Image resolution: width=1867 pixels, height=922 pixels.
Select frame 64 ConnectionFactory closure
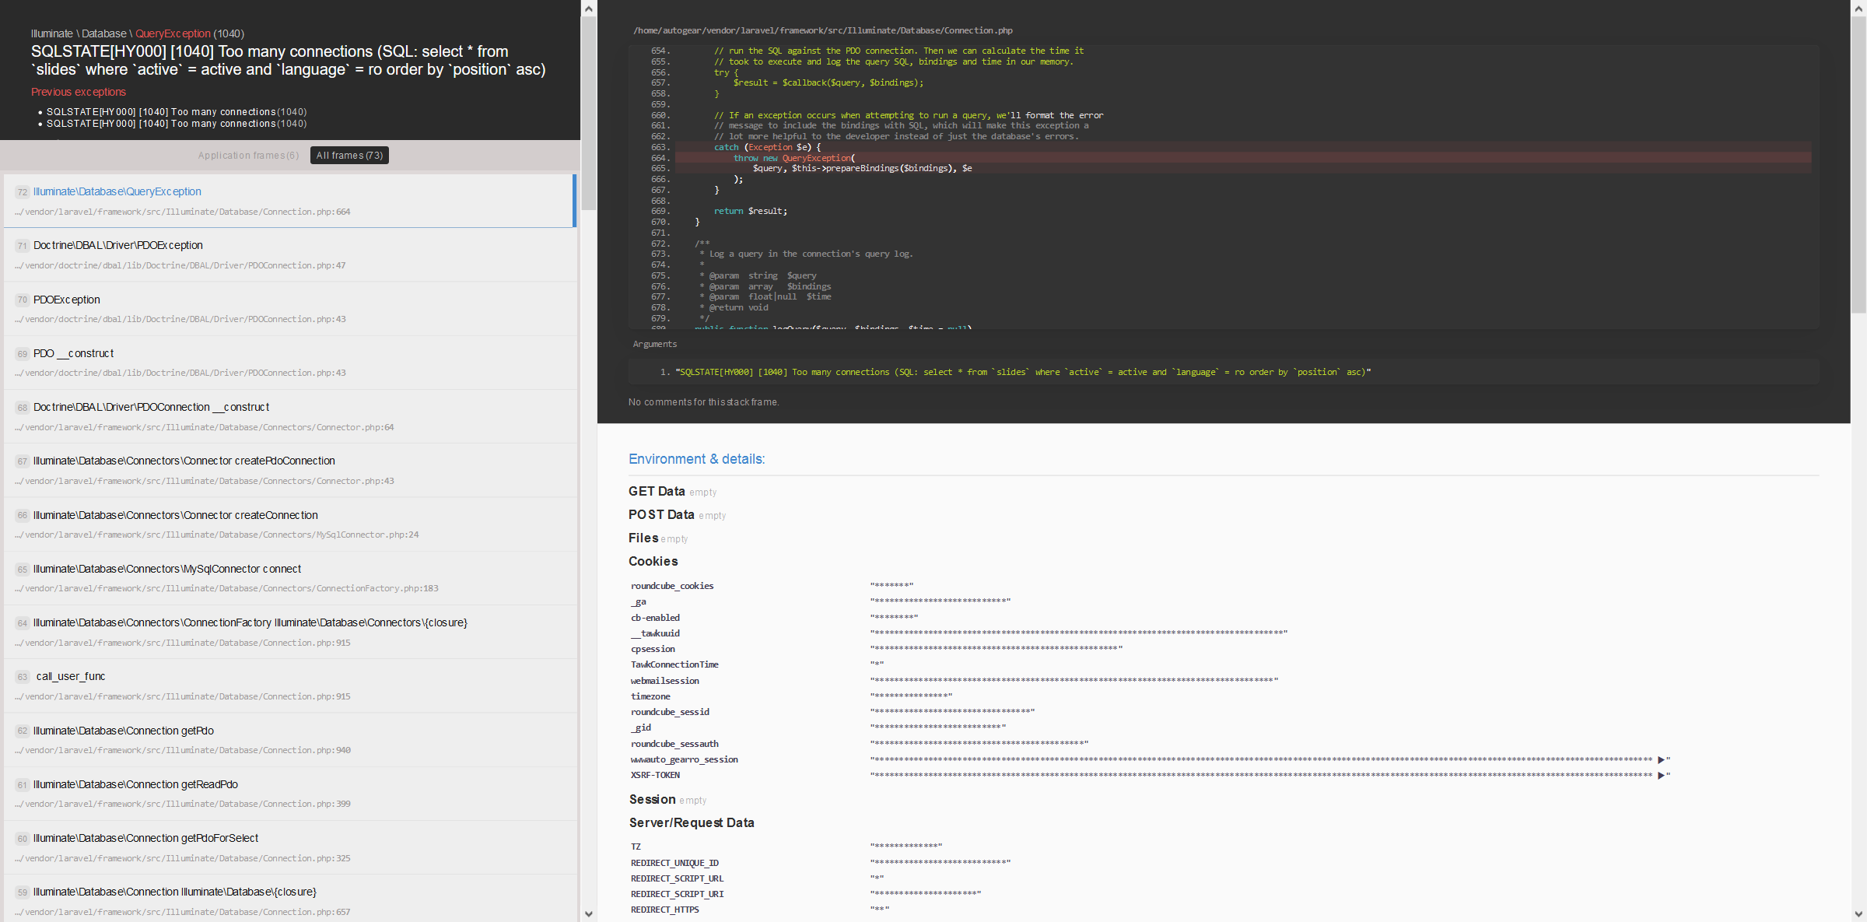point(289,632)
